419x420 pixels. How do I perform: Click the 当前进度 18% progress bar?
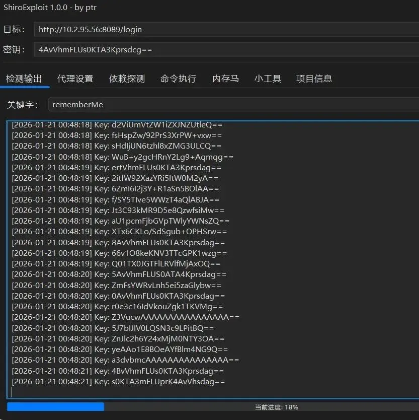[213, 407]
